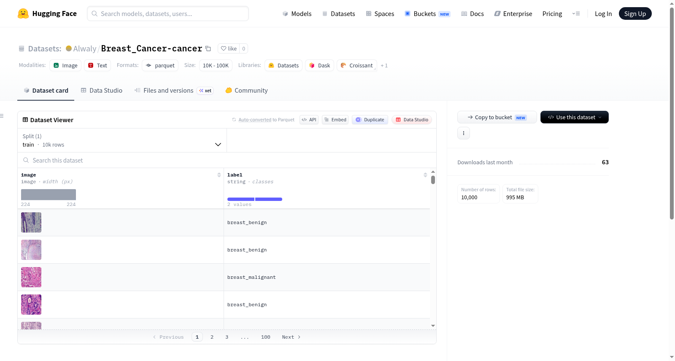Open the Community tab

tap(246, 90)
